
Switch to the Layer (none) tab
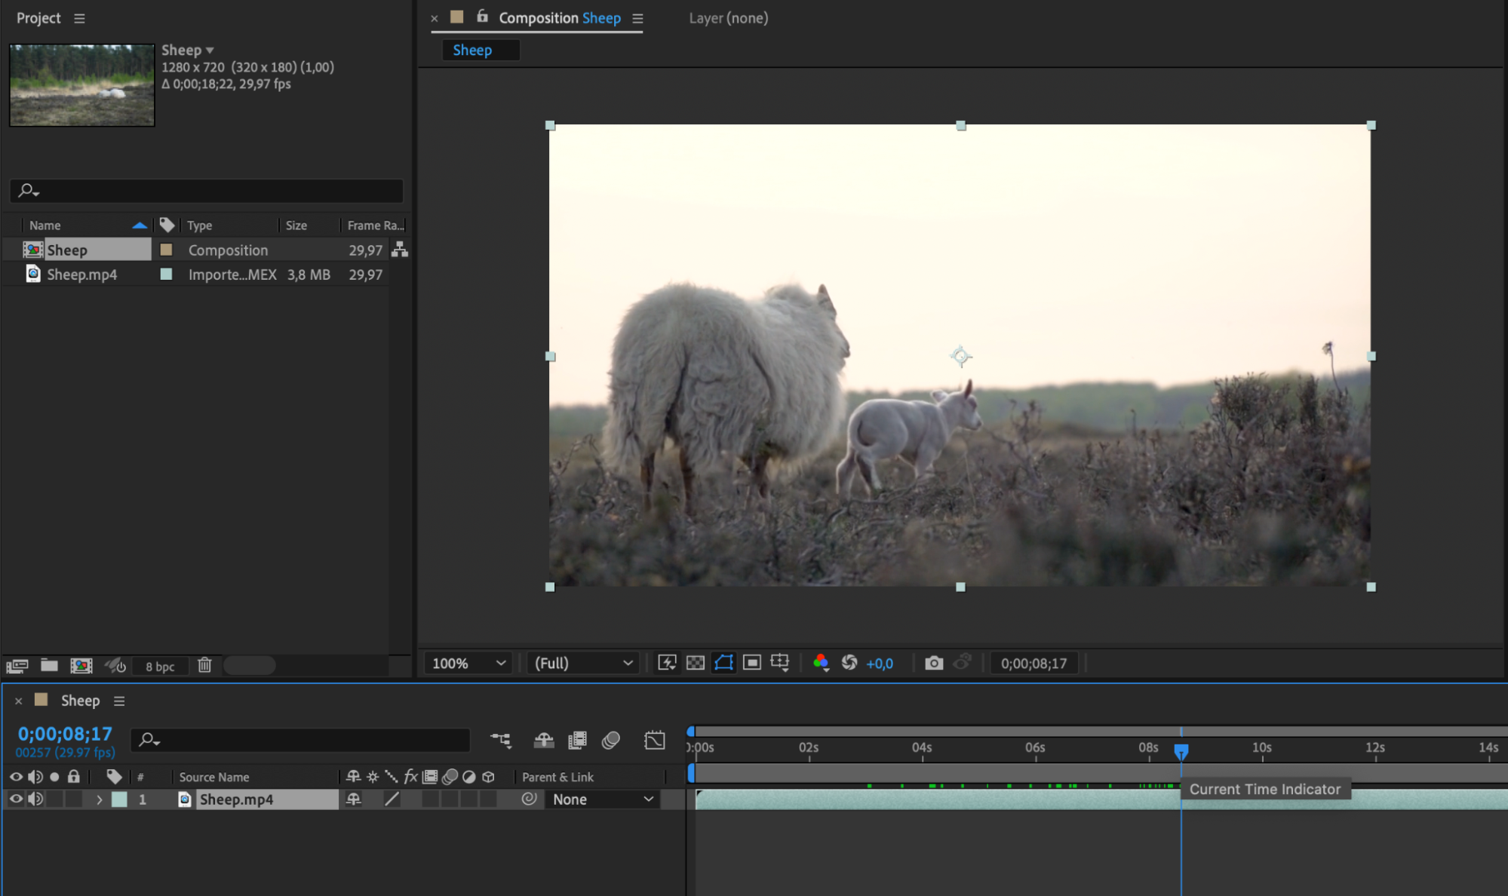[728, 18]
